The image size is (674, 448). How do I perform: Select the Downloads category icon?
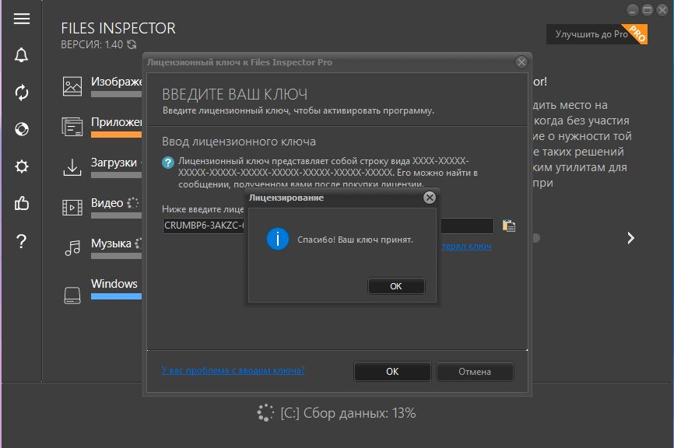72,167
